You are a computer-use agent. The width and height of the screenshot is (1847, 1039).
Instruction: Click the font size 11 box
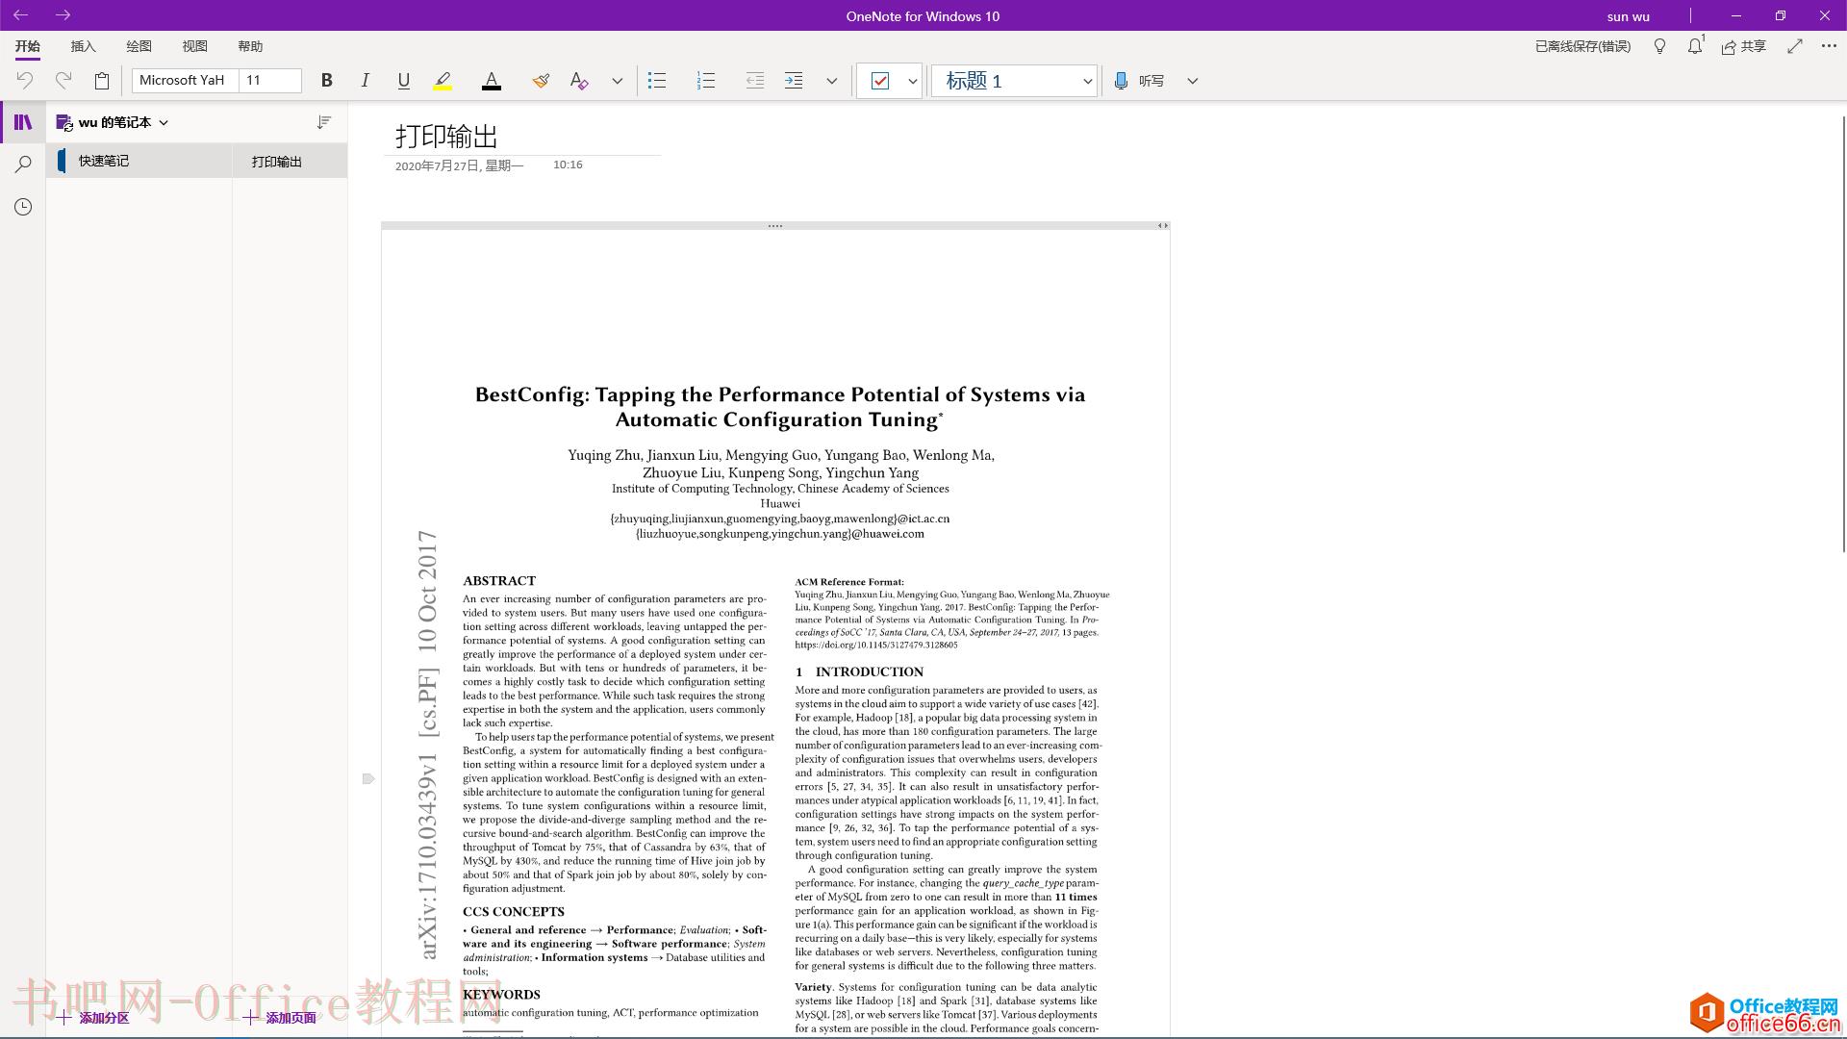click(x=270, y=81)
